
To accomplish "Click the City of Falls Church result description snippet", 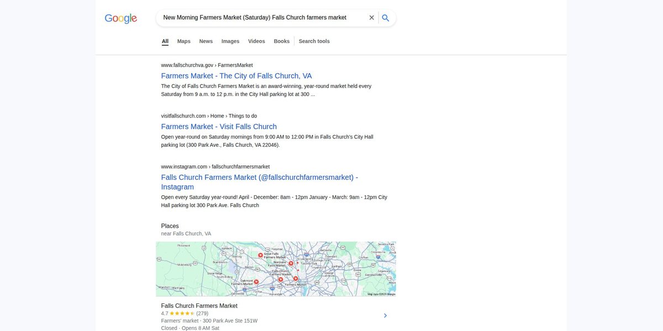I will pos(266,90).
